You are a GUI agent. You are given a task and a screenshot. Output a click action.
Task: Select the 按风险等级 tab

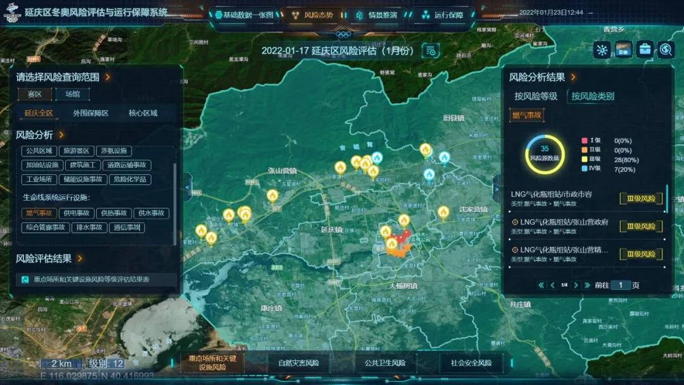[536, 96]
